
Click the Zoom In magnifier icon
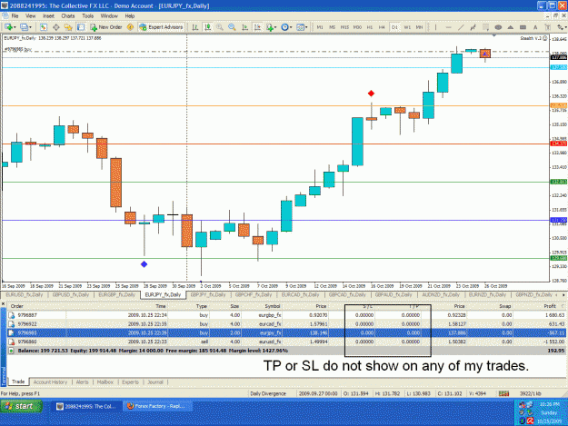pos(220,27)
